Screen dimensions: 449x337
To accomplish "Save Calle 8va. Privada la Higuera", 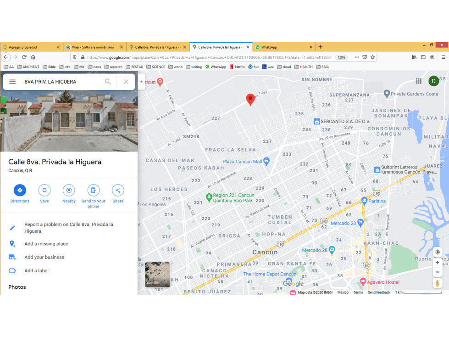I will [44, 190].
